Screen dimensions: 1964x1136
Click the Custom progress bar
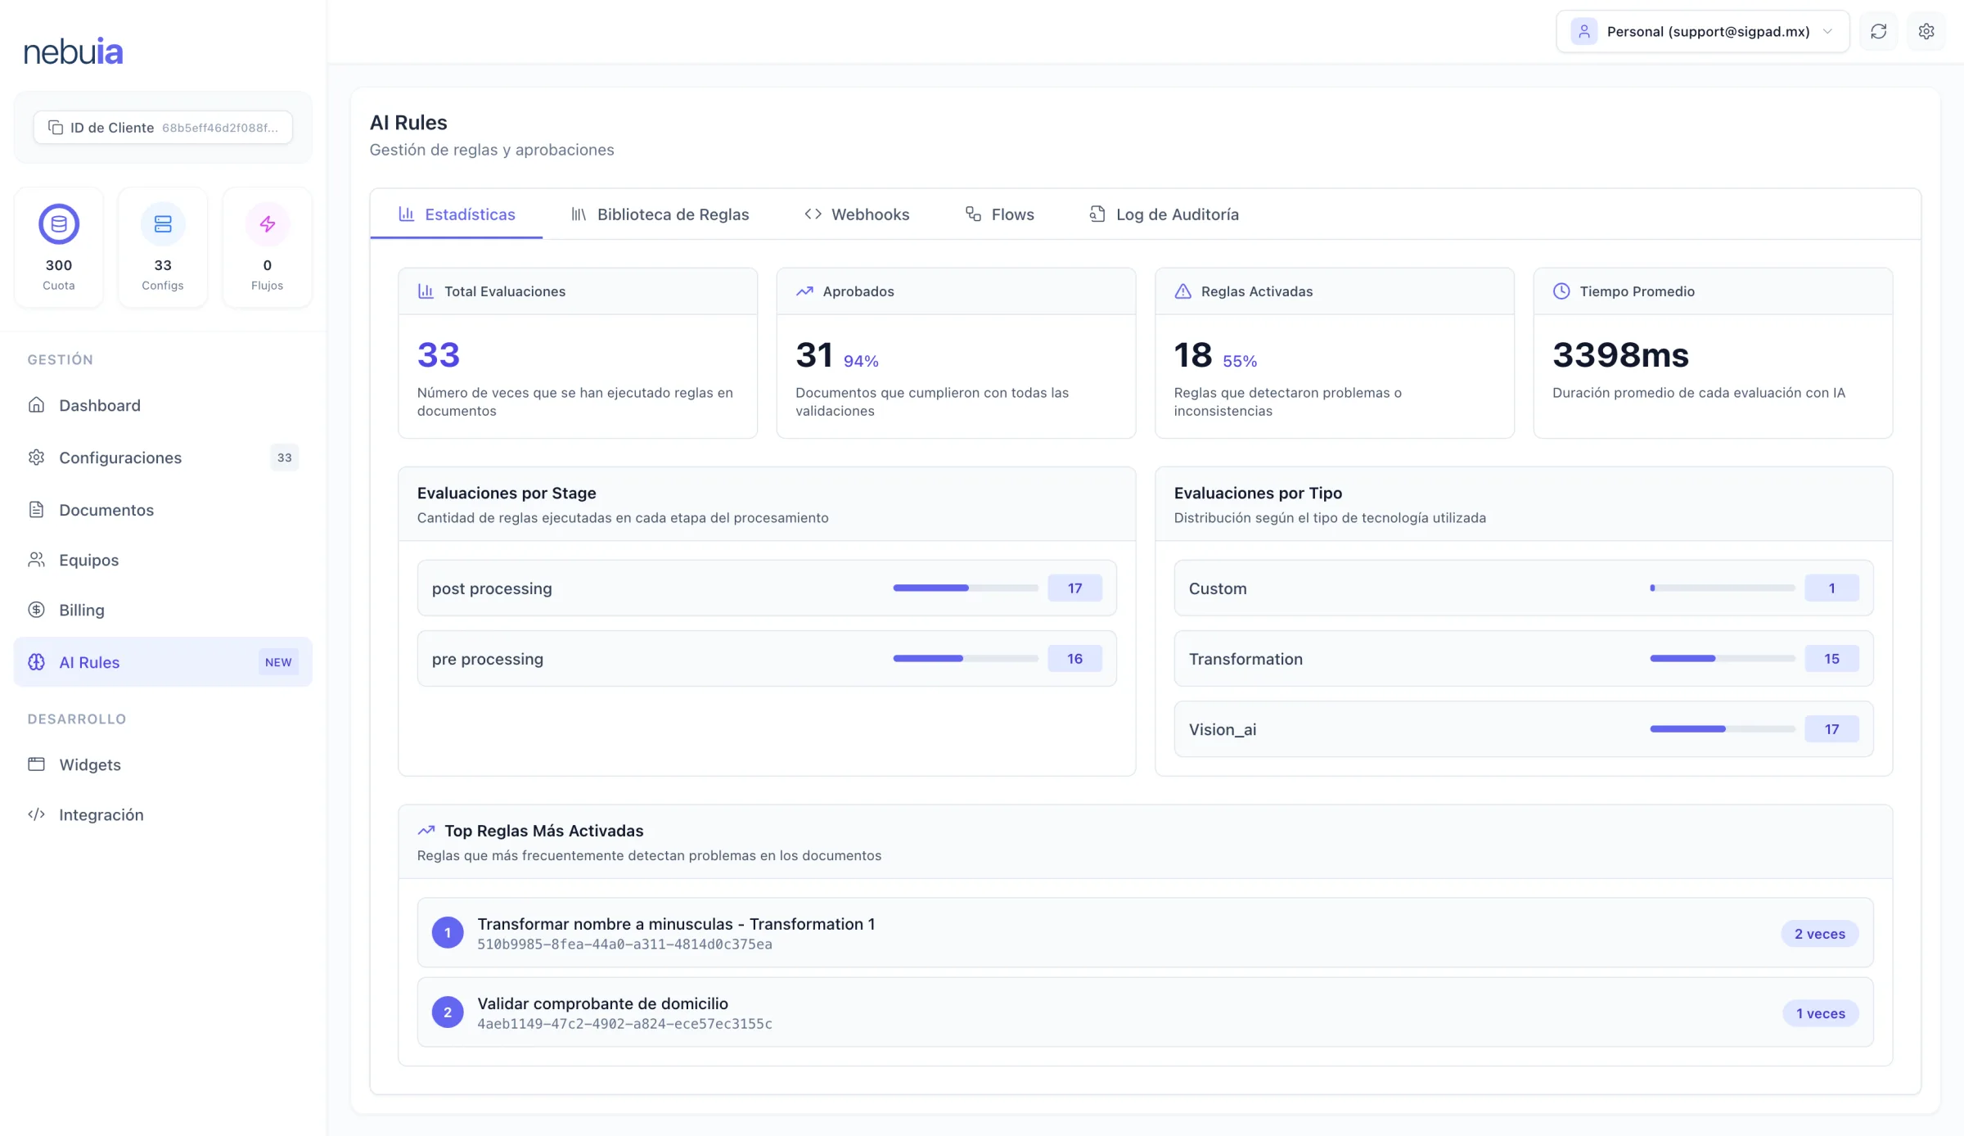1723,588
